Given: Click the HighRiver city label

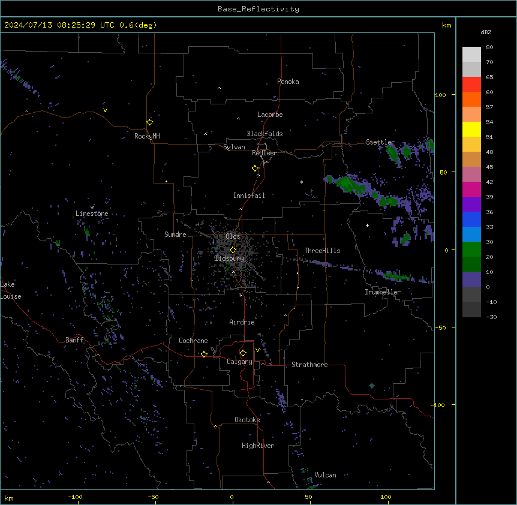Looking at the screenshot, I should [258, 446].
